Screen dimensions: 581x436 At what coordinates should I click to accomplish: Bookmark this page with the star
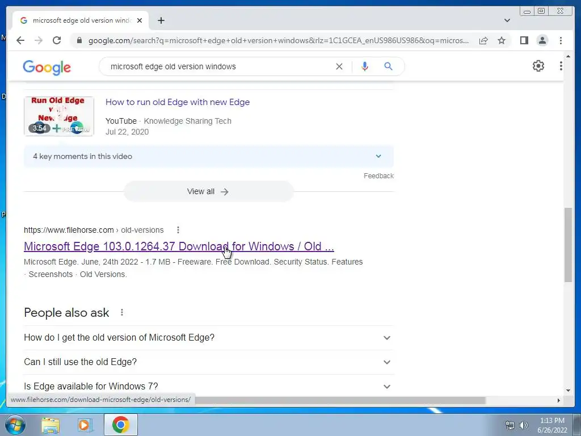(502, 40)
